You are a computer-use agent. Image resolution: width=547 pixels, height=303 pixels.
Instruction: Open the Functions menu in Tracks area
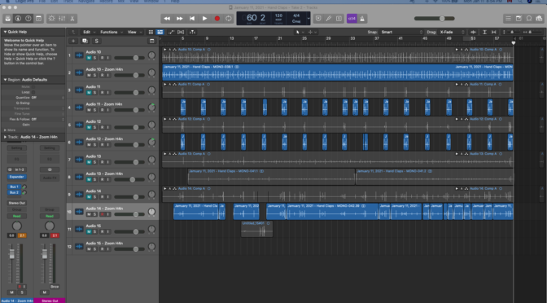[112, 32]
